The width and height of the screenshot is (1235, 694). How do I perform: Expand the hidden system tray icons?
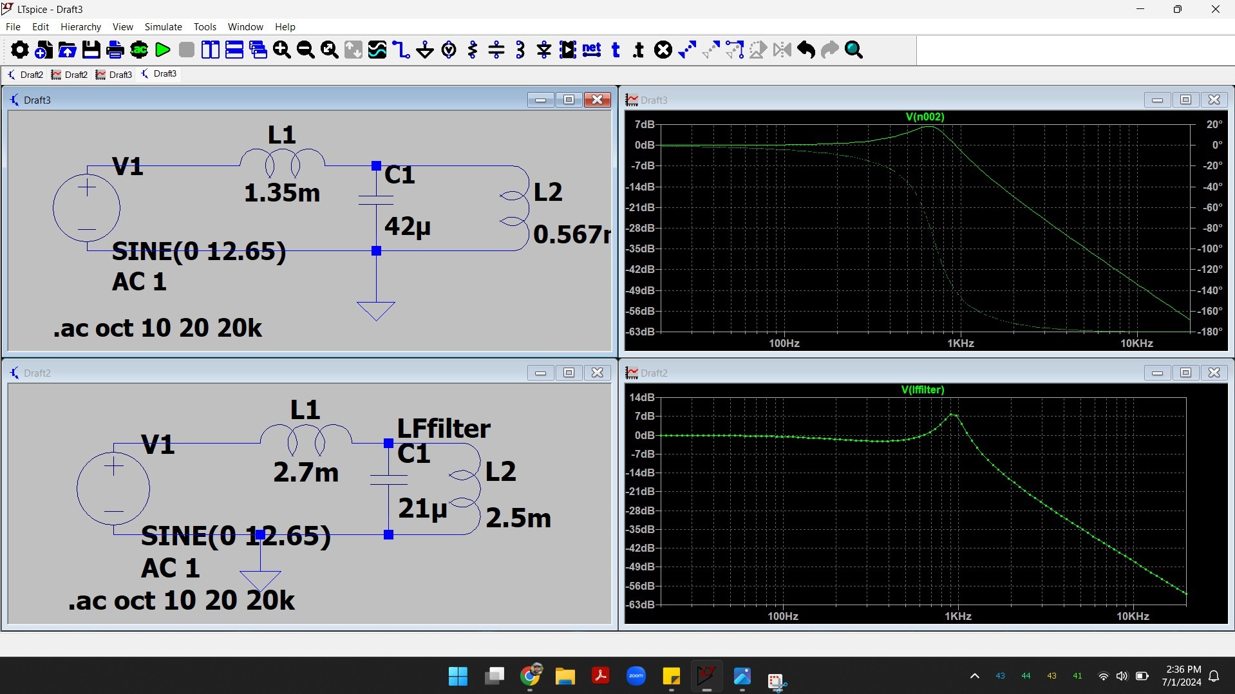(x=974, y=676)
